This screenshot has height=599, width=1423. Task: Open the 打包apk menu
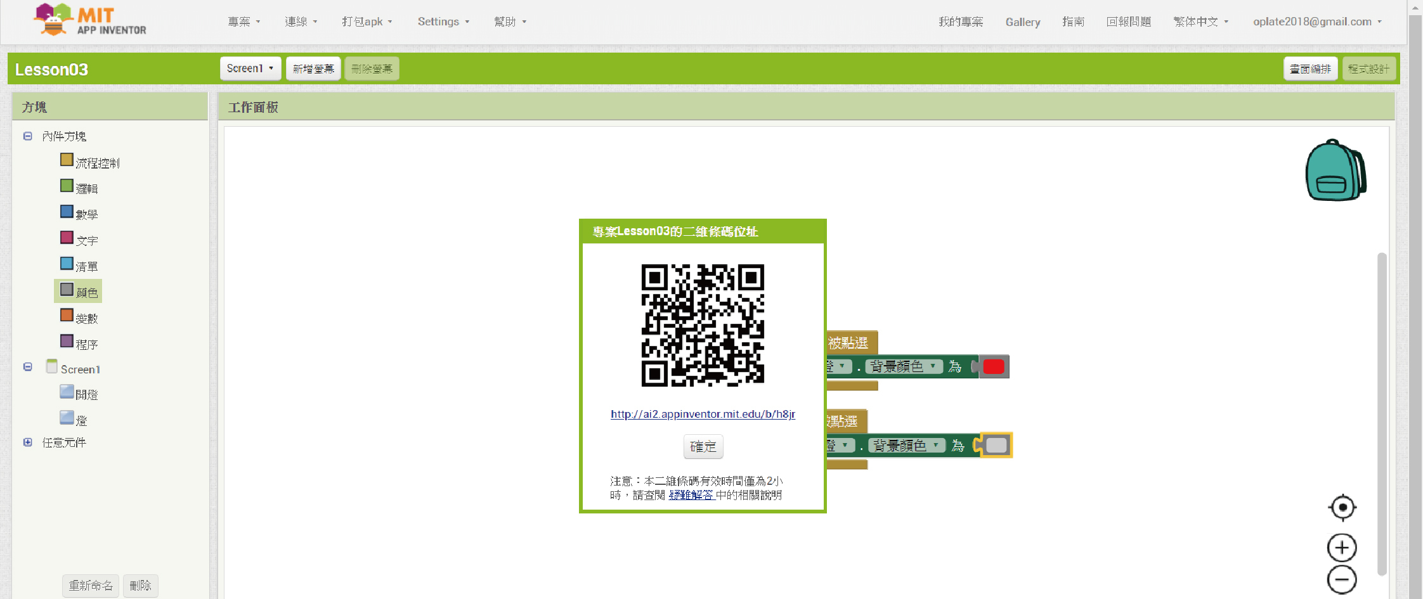367,22
